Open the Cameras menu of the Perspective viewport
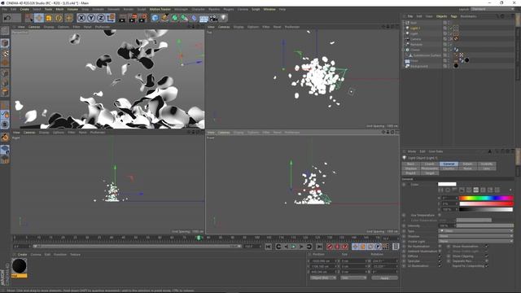This screenshot has width=521, height=293. [x=34, y=27]
